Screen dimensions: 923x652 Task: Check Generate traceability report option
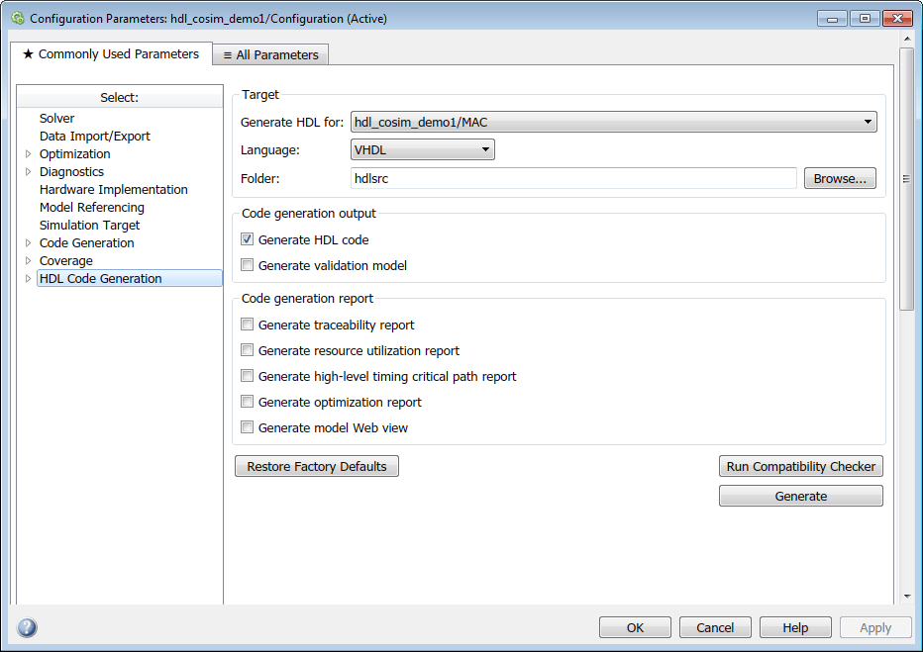(x=248, y=325)
